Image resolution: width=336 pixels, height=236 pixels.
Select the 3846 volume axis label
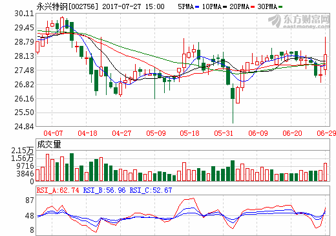click(x=26, y=174)
